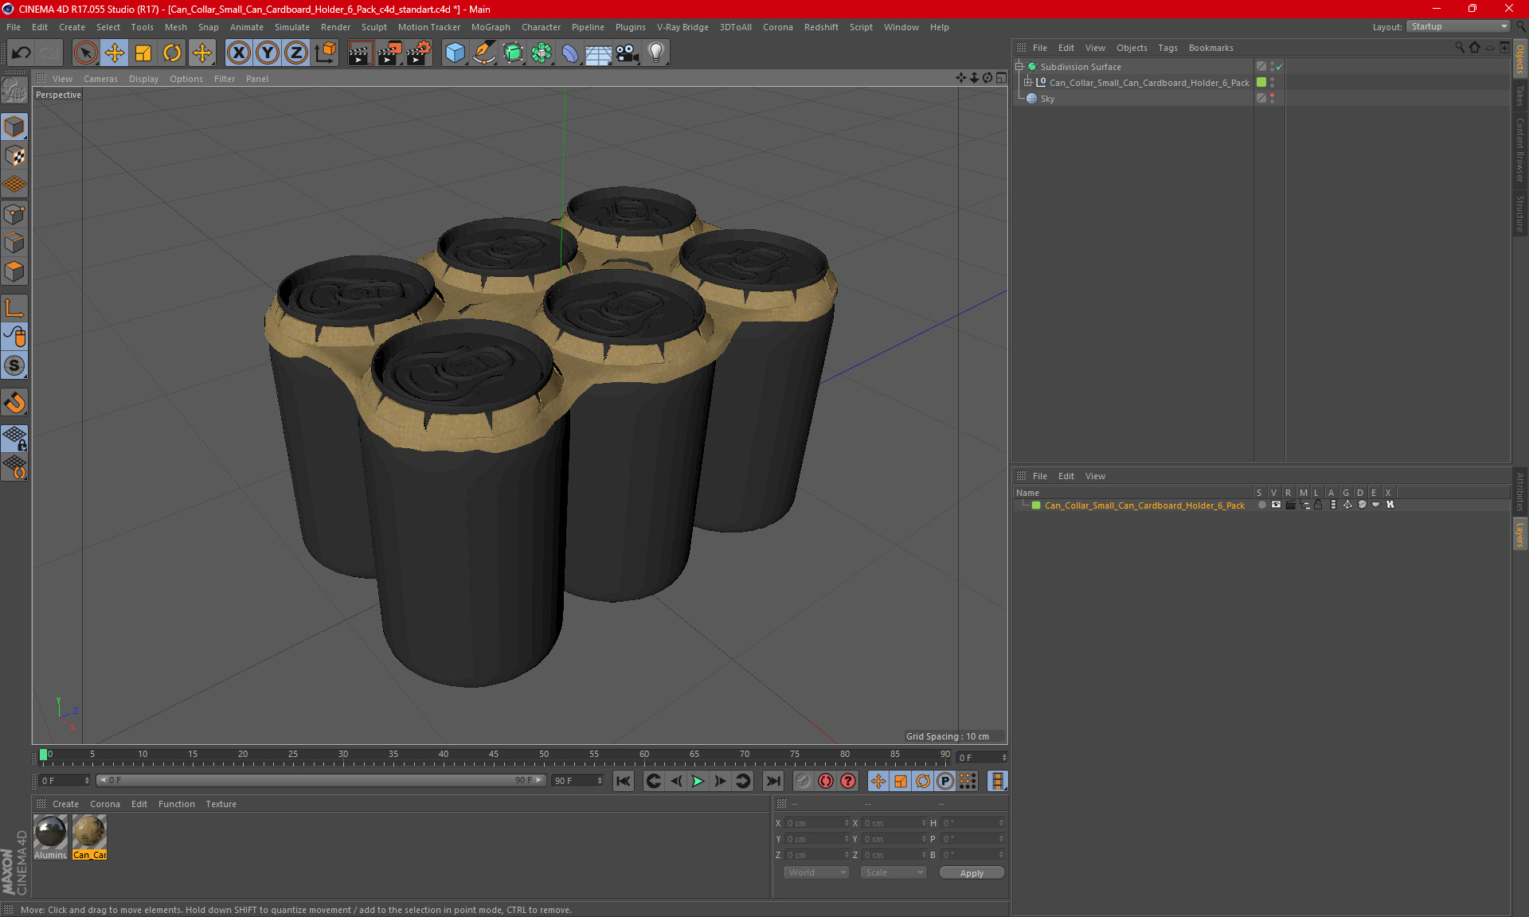The image size is (1529, 917).
Task: Open the Content Browser side tab
Action: (1520, 150)
